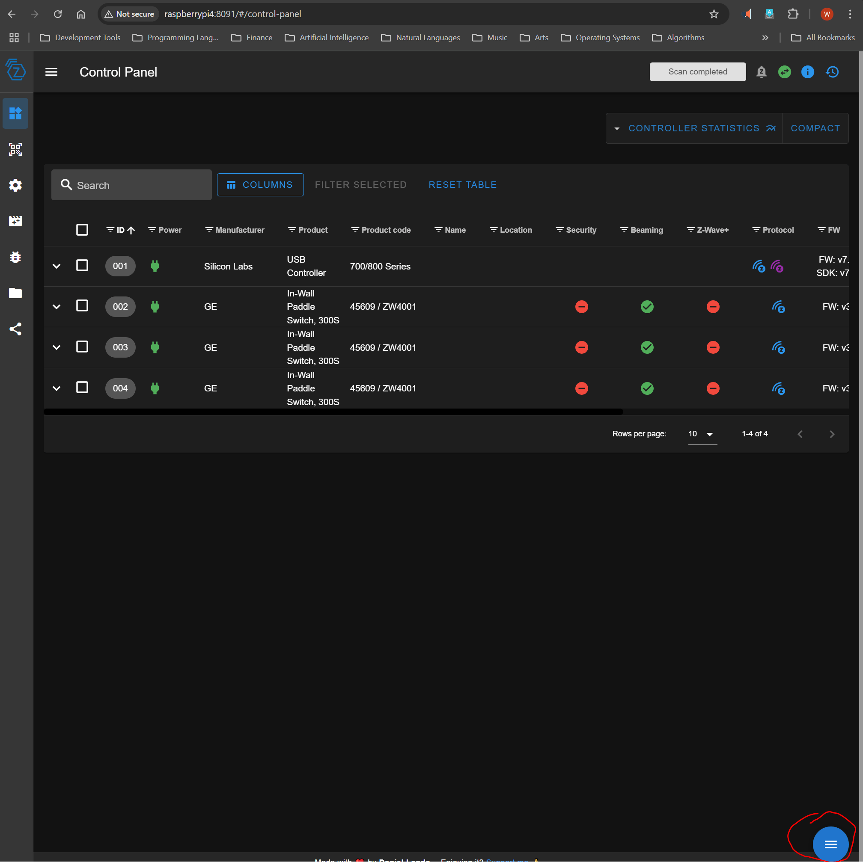Expand row details for node 003
863x862 pixels.
56,347
